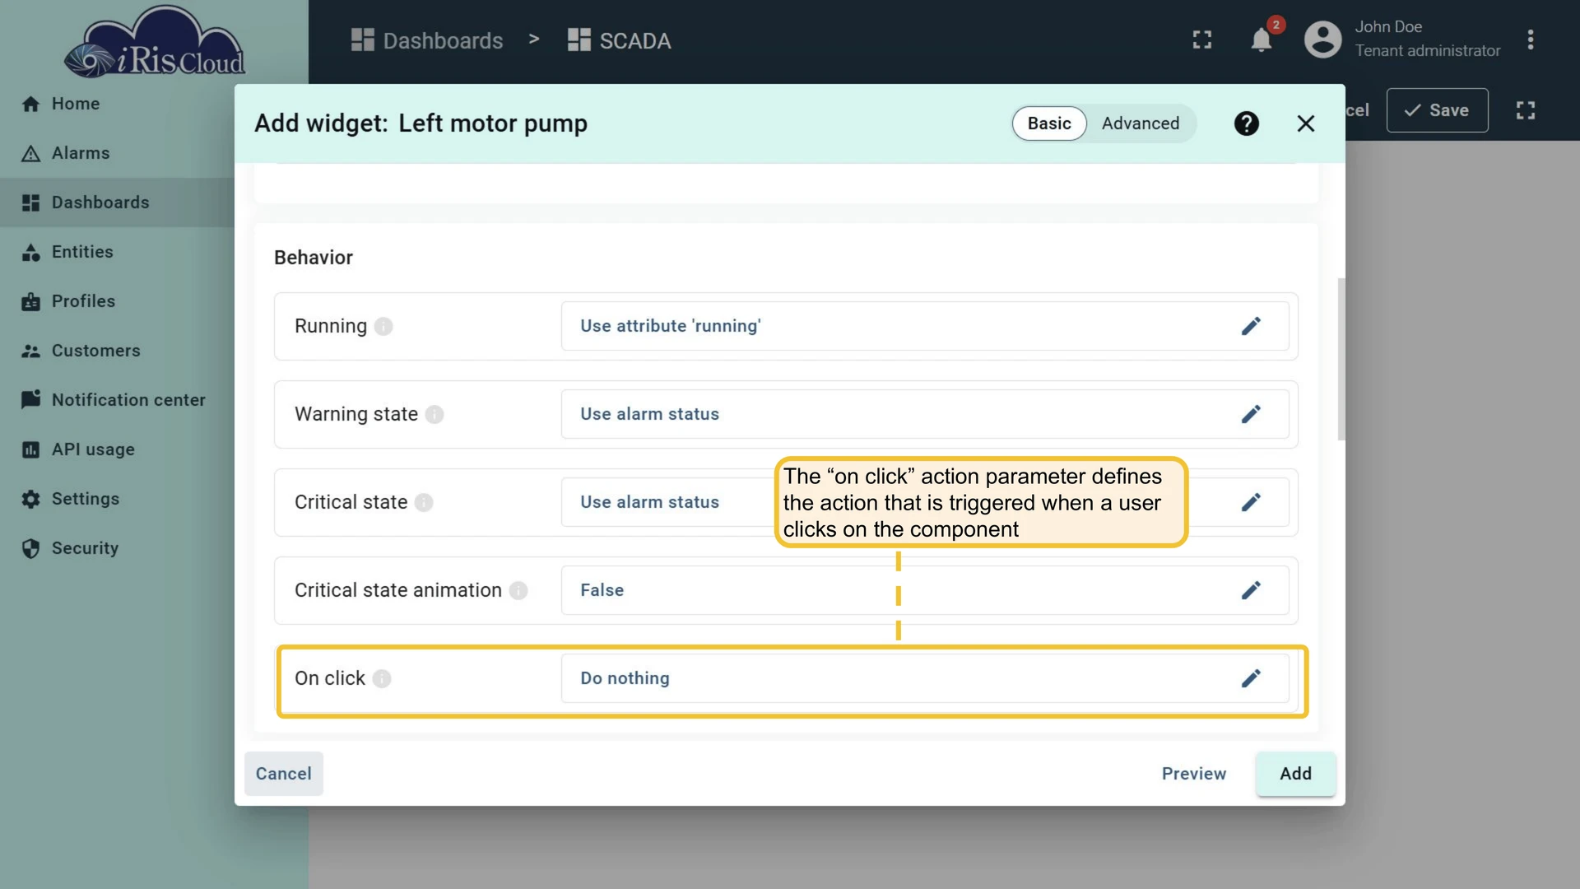The width and height of the screenshot is (1580, 889).
Task: Open Entities section
Action: coord(117,252)
